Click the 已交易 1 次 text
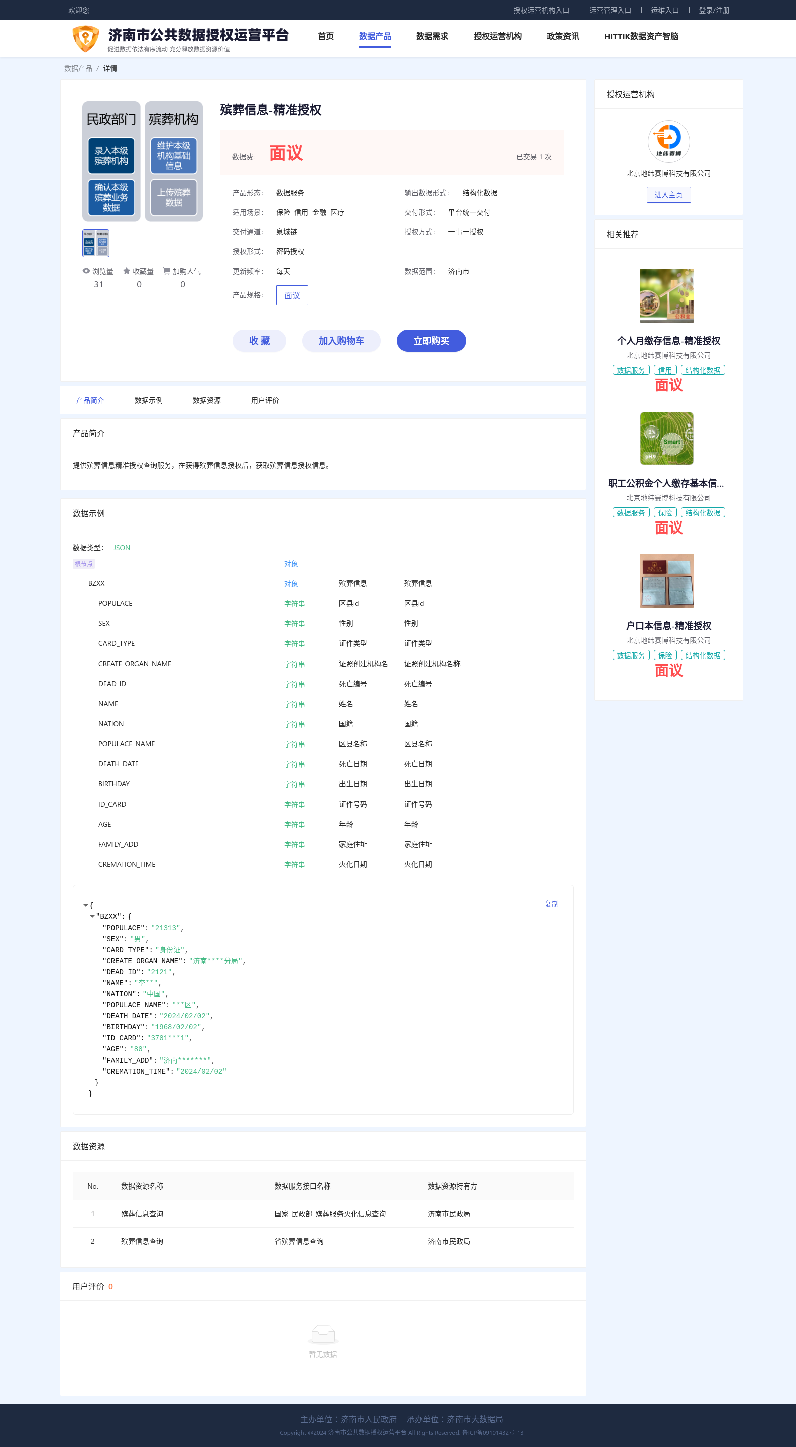Screen dimensions: 796x1447 pos(534,157)
